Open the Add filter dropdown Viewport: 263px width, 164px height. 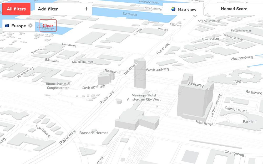pos(63,9)
